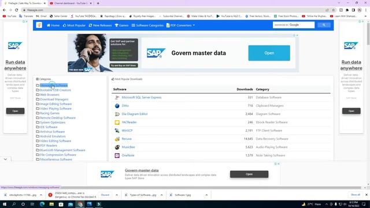Open a new browser tab
This screenshot has width=370, height=208.
(x=98, y=3)
